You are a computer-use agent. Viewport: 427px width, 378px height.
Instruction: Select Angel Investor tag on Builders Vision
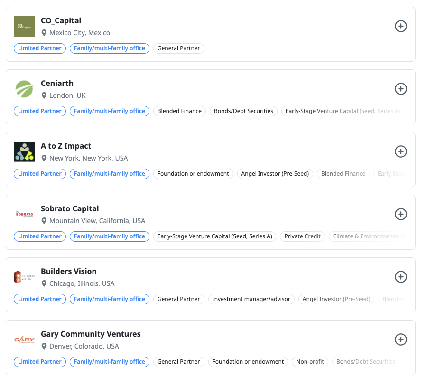[x=336, y=299]
